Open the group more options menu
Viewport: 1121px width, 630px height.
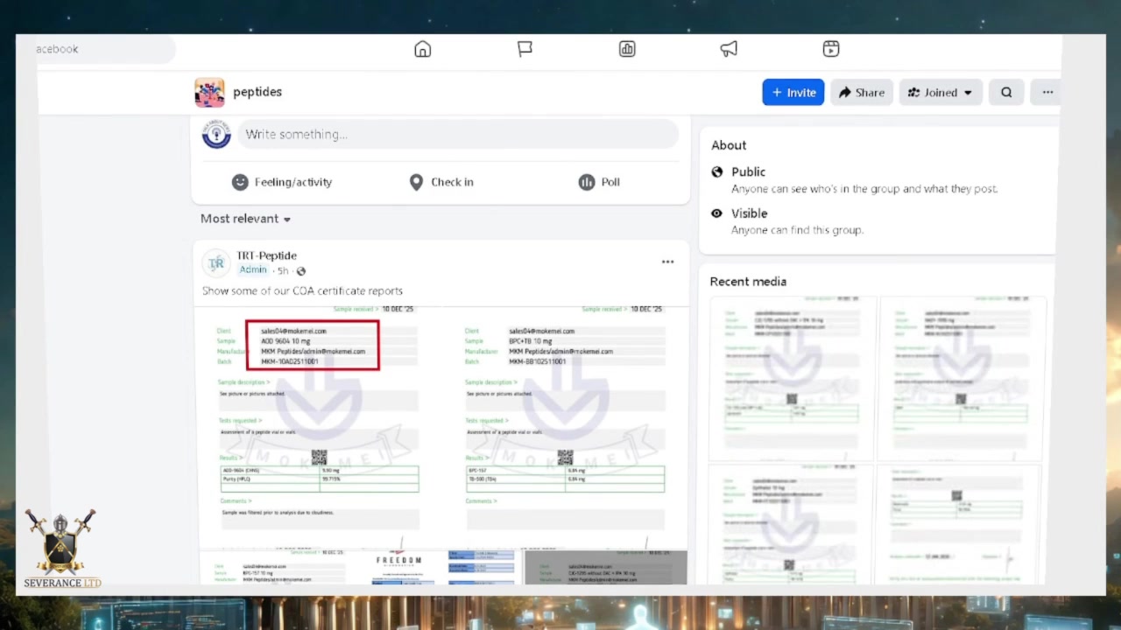(1047, 92)
